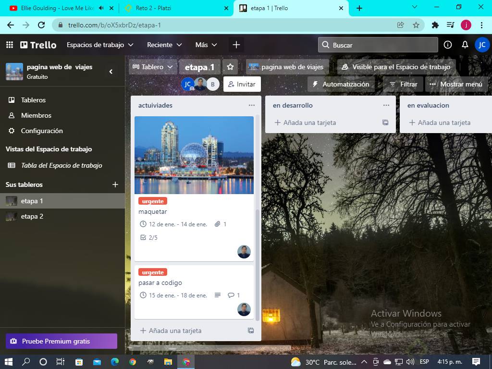Bookmark page with browser star icon

416,25
